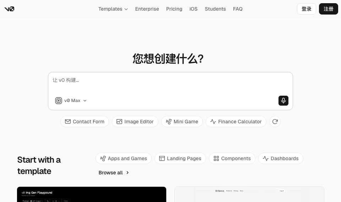Open the Templates dropdown menu
Screen dimensions: 341x202
pos(113,9)
